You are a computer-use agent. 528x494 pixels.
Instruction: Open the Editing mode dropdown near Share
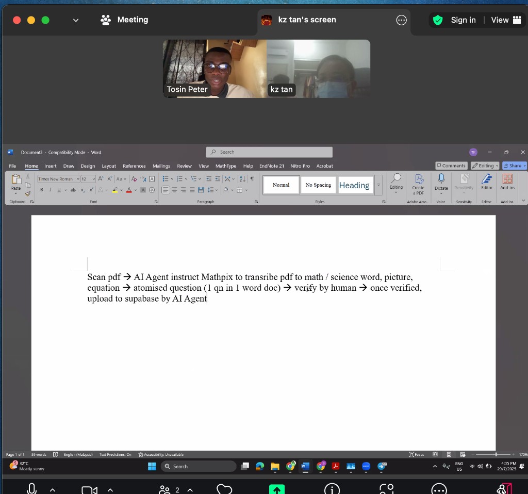485,166
